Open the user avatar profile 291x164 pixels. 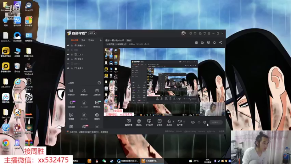click(x=183, y=34)
